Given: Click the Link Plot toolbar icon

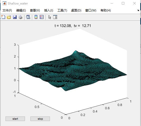Looking at the screenshot, I should pos(28,17).
